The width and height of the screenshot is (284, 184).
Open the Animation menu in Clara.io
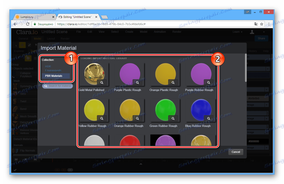160,32
